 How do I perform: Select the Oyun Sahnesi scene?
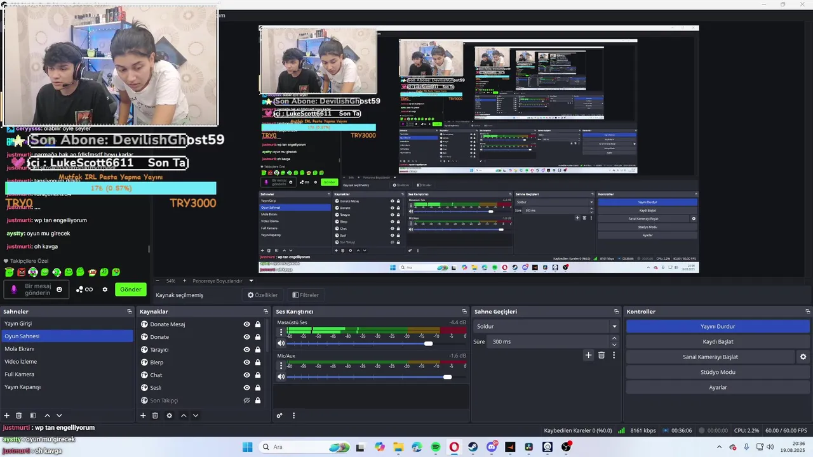point(67,336)
